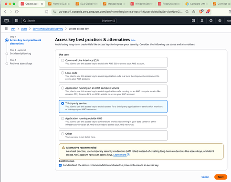Click the external link icon after Learn more

tap(128, 155)
